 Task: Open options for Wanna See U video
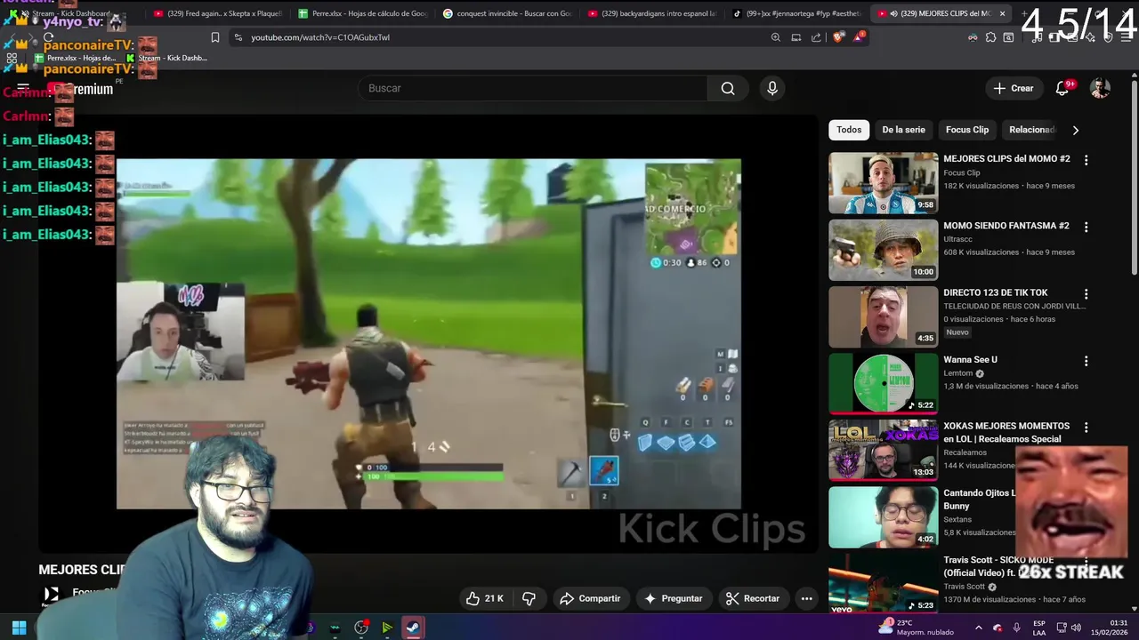[x=1086, y=361]
